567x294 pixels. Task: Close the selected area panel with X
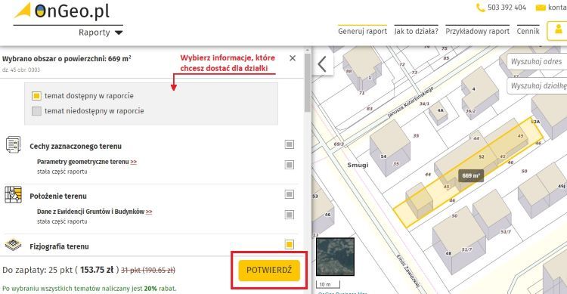pos(293,58)
